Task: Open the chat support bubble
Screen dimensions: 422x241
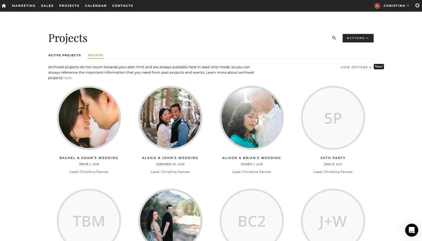Action: 411,230
